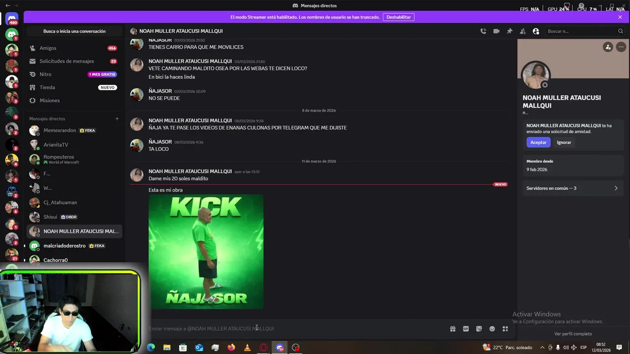630x354 pixels.
Task: Create a new DM with the plus icon
Action: (117, 118)
